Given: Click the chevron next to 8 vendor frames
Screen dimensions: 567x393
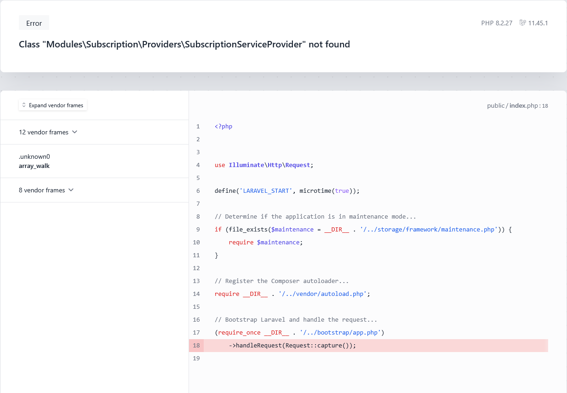Looking at the screenshot, I should click(x=71, y=190).
